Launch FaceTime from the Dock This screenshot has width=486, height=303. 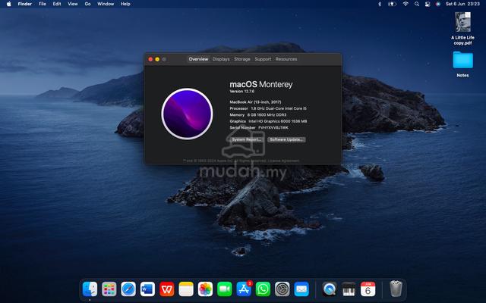[225, 289]
